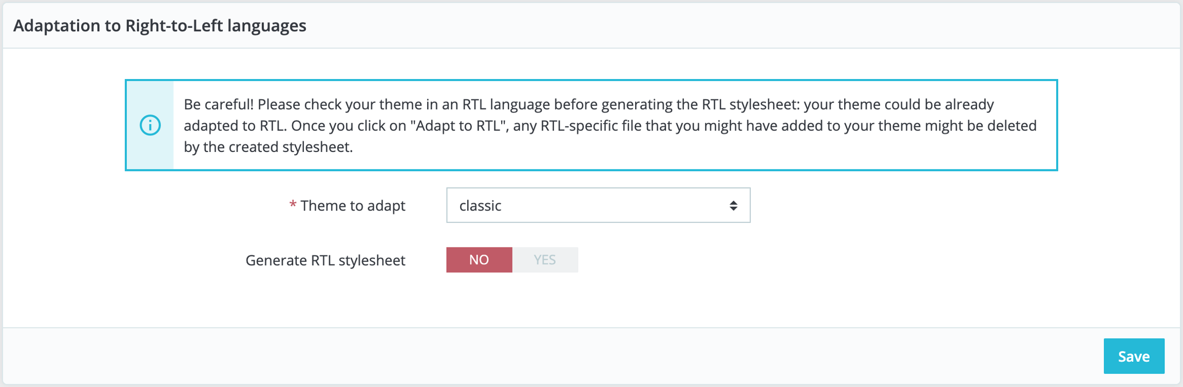Screen dimensions: 1183x387
Task: Click the blank space right of the theme dropdown
Action: pos(899,205)
